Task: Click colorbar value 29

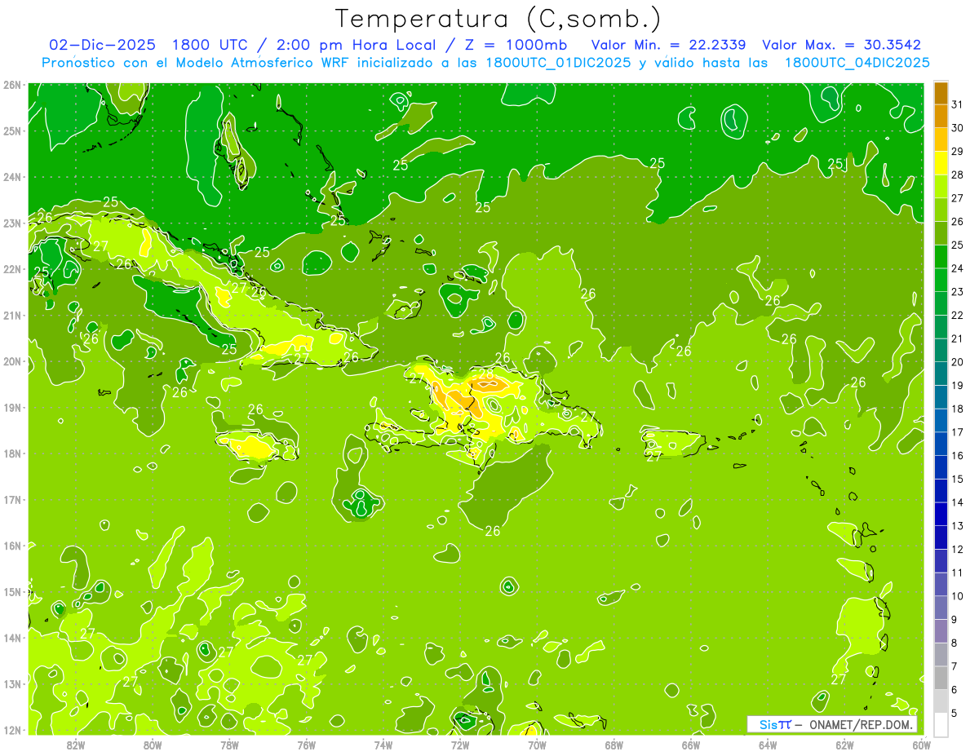Action: 958,152
